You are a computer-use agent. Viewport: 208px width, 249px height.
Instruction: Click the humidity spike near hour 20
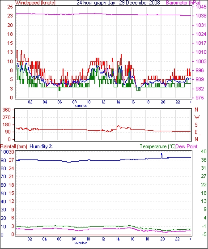(x=161, y=155)
